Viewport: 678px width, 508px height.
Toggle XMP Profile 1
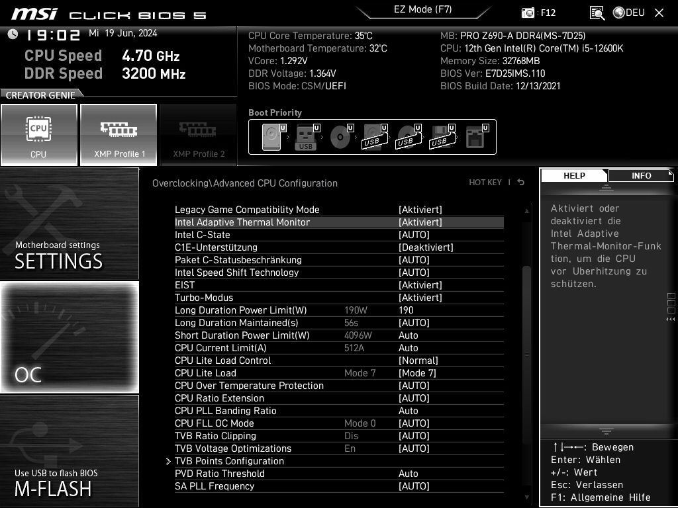[119, 135]
